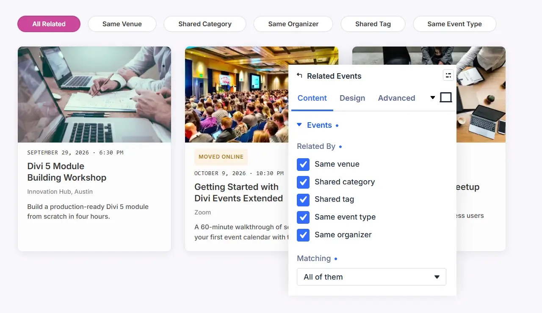
Task: Click the Build a production-ready Divi 5 module description
Action: tap(88, 211)
